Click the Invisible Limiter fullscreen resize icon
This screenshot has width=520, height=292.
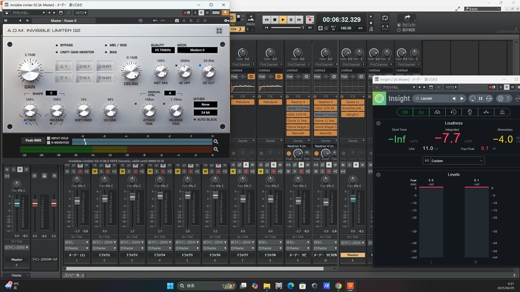219,31
